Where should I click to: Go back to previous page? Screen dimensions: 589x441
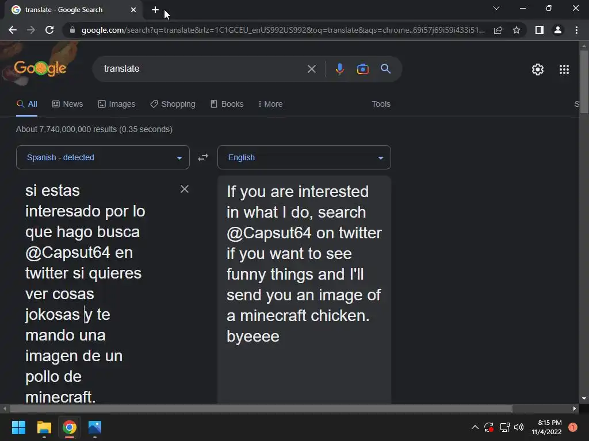coord(13,30)
